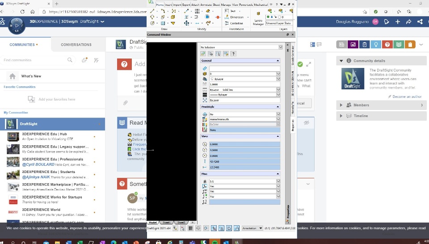Collapse the PrintStyle properties section
The width and height of the screenshot is (429, 244).
(278, 107)
